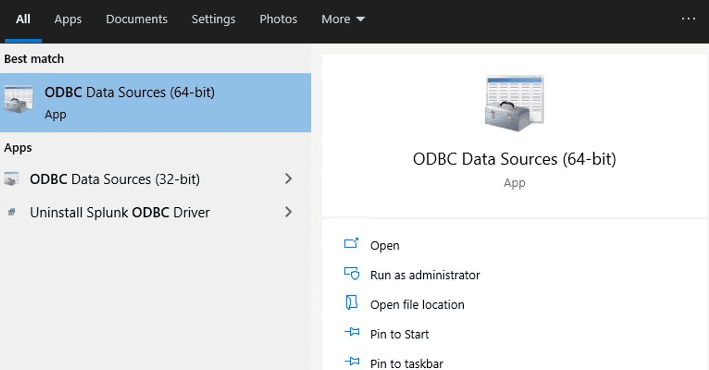Click Open to launch ODBC Data Sources
The height and width of the screenshot is (370, 709).
click(x=385, y=245)
